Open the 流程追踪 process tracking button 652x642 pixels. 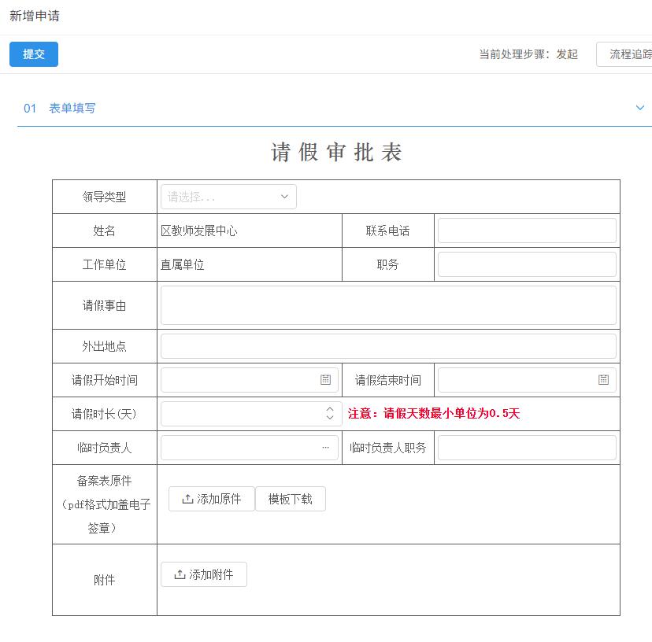pos(624,54)
